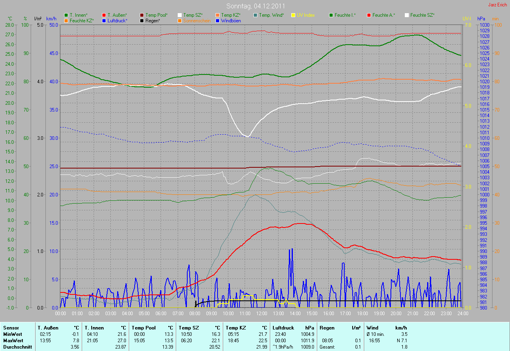The image size is (510, 351).
Task: Click the Feuchte I. legend label
Action: pos(345,15)
